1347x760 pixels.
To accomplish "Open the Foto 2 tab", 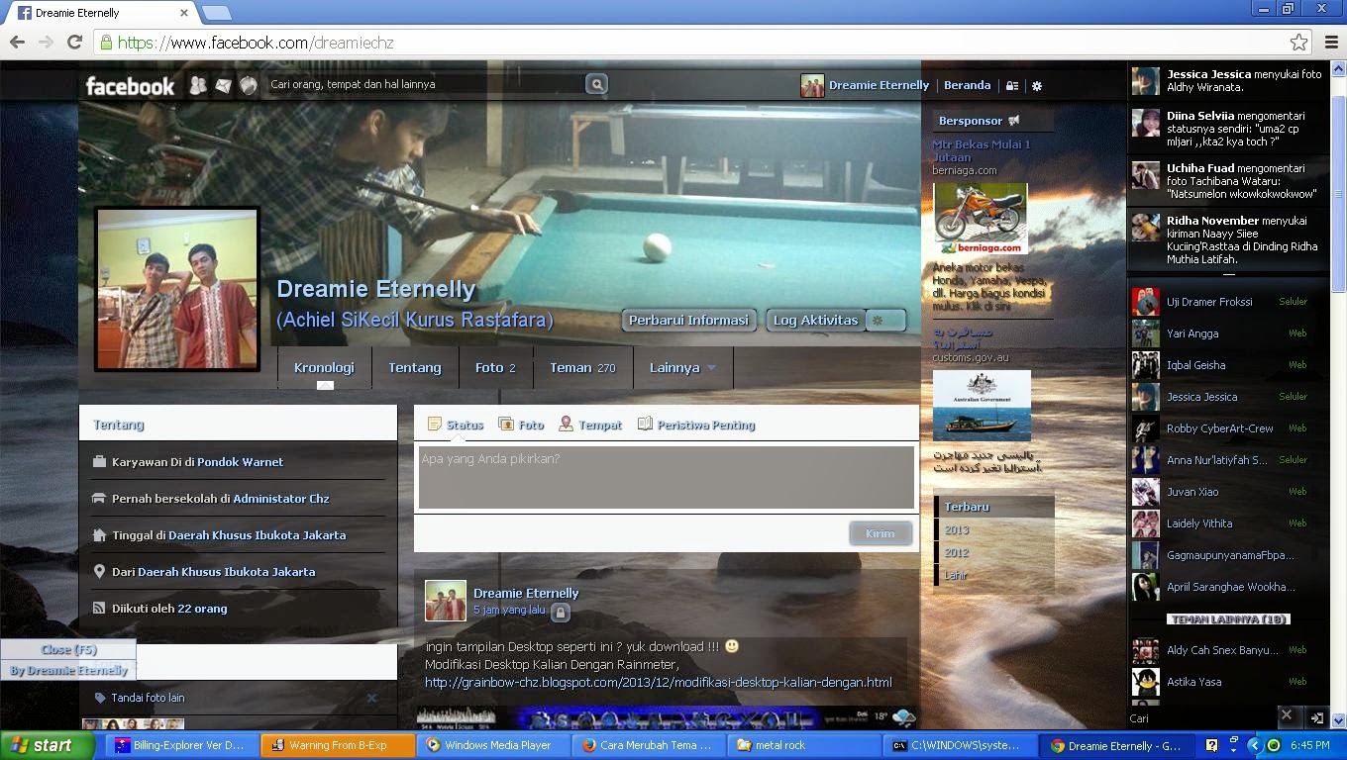I will (x=495, y=367).
